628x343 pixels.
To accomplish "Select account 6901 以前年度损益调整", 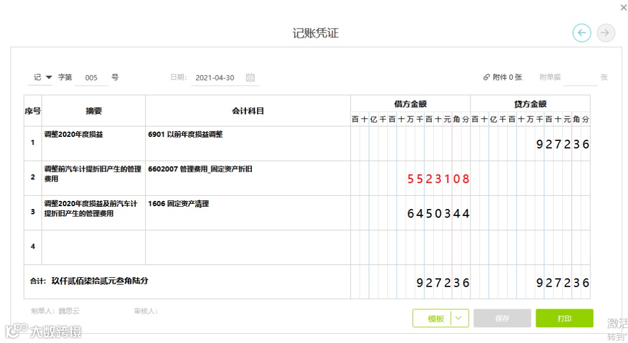I will pyautogui.click(x=185, y=135).
